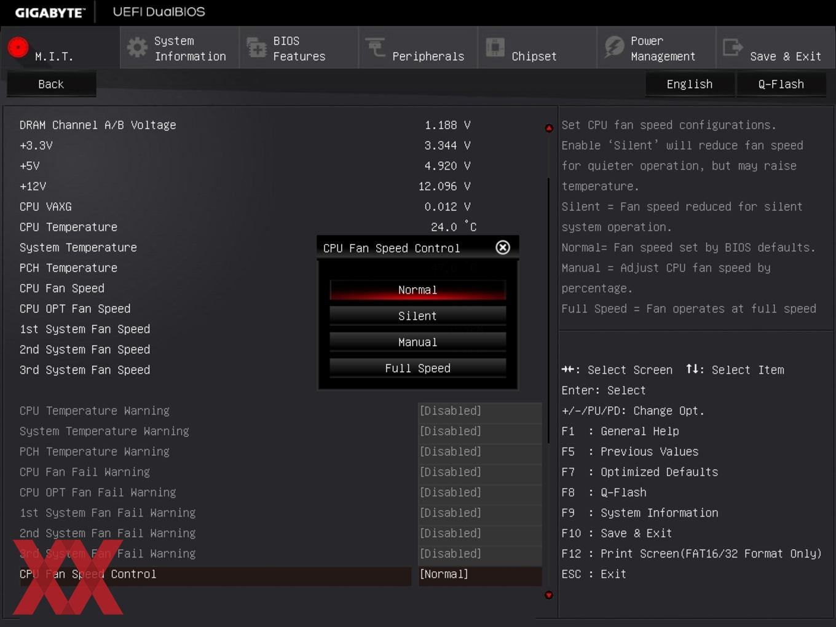This screenshot has height=627, width=836.
Task: Click the F10 Save & Exit help line
Action: 617,533
